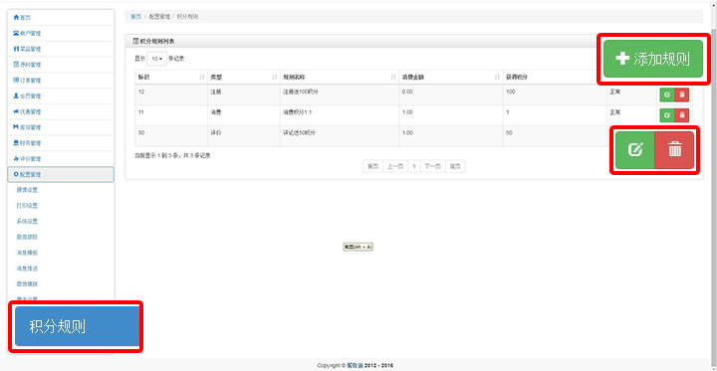Sort table by 规则名称 column arrows

(x=393, y=78)
